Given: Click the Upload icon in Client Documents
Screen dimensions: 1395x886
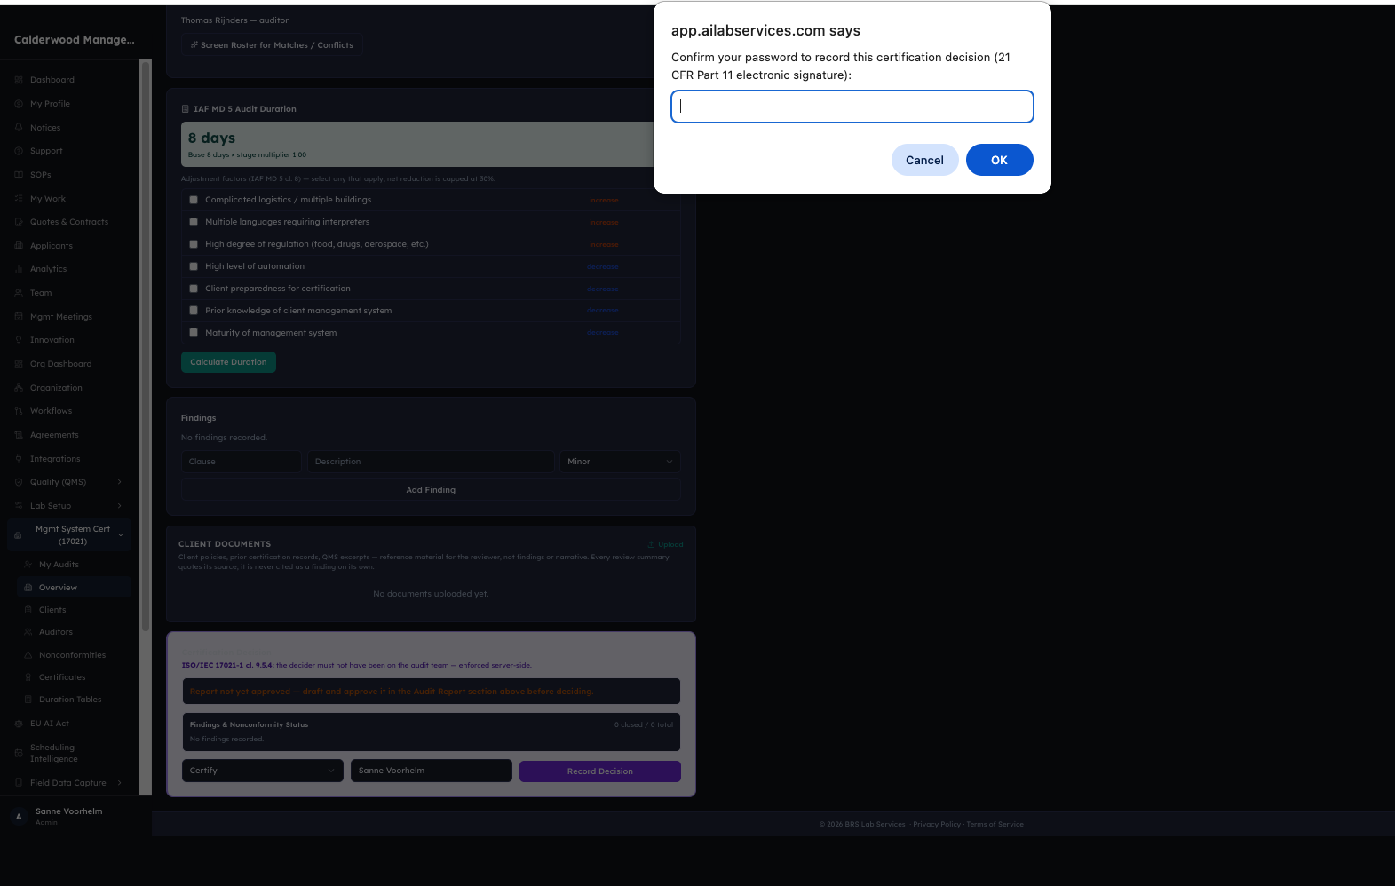Looking at the screenshot, I should pos(652,544).
